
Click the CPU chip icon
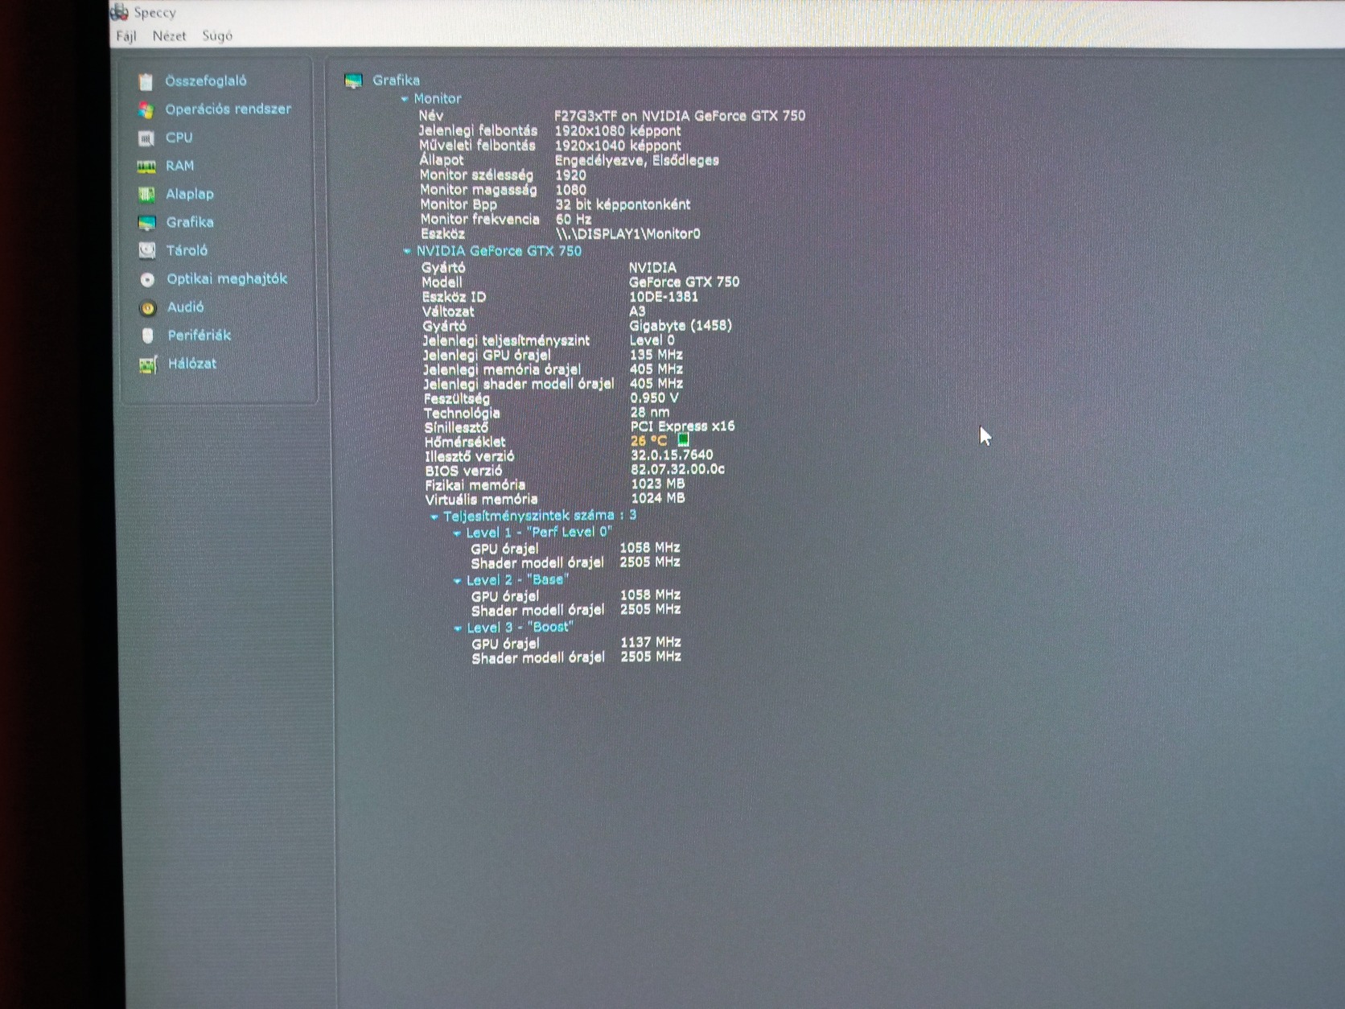tap(146, 138)
